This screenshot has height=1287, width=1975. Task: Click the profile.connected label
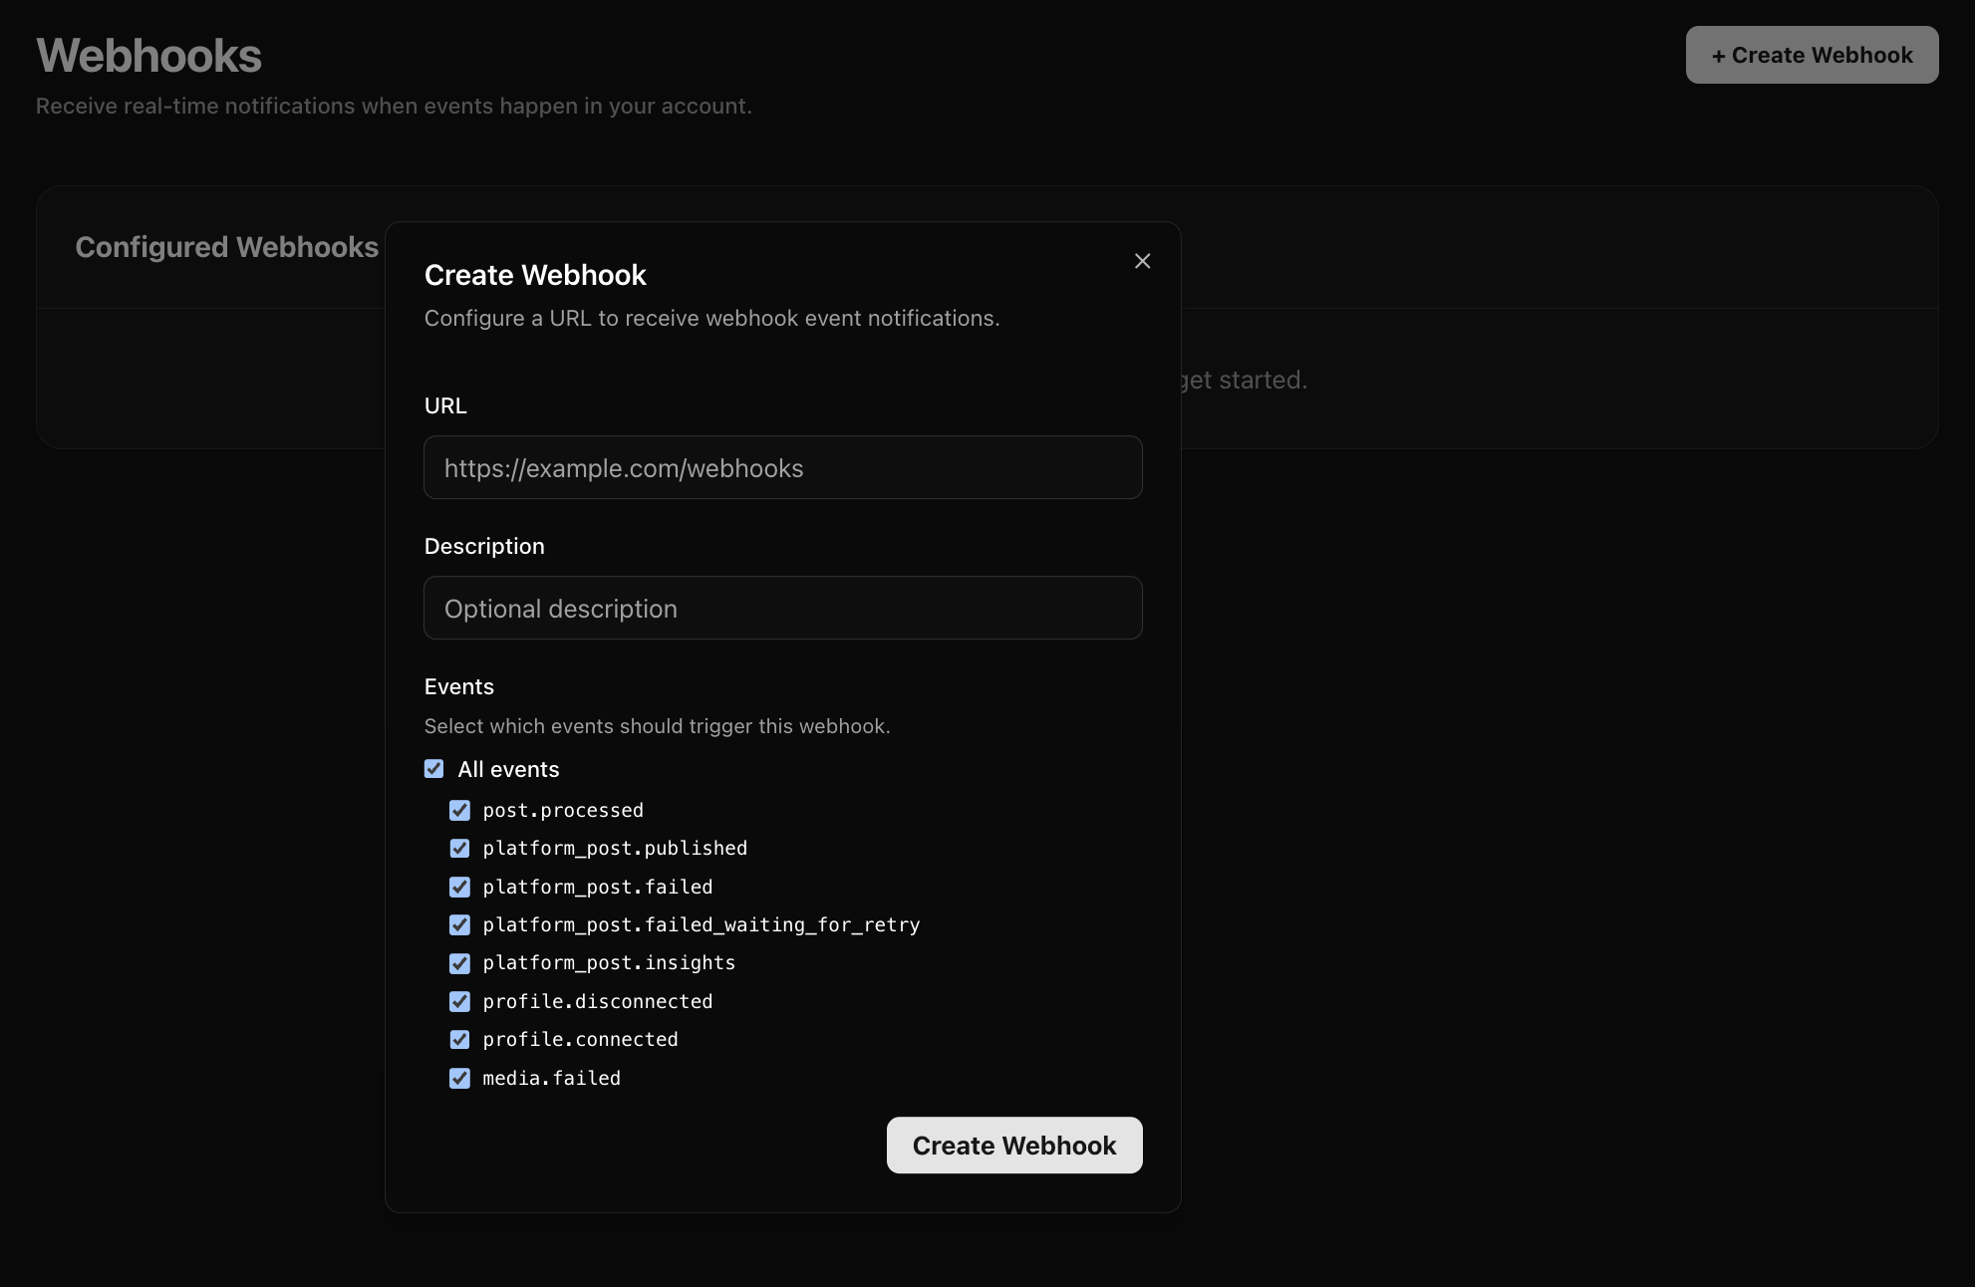coord(580,1040)
